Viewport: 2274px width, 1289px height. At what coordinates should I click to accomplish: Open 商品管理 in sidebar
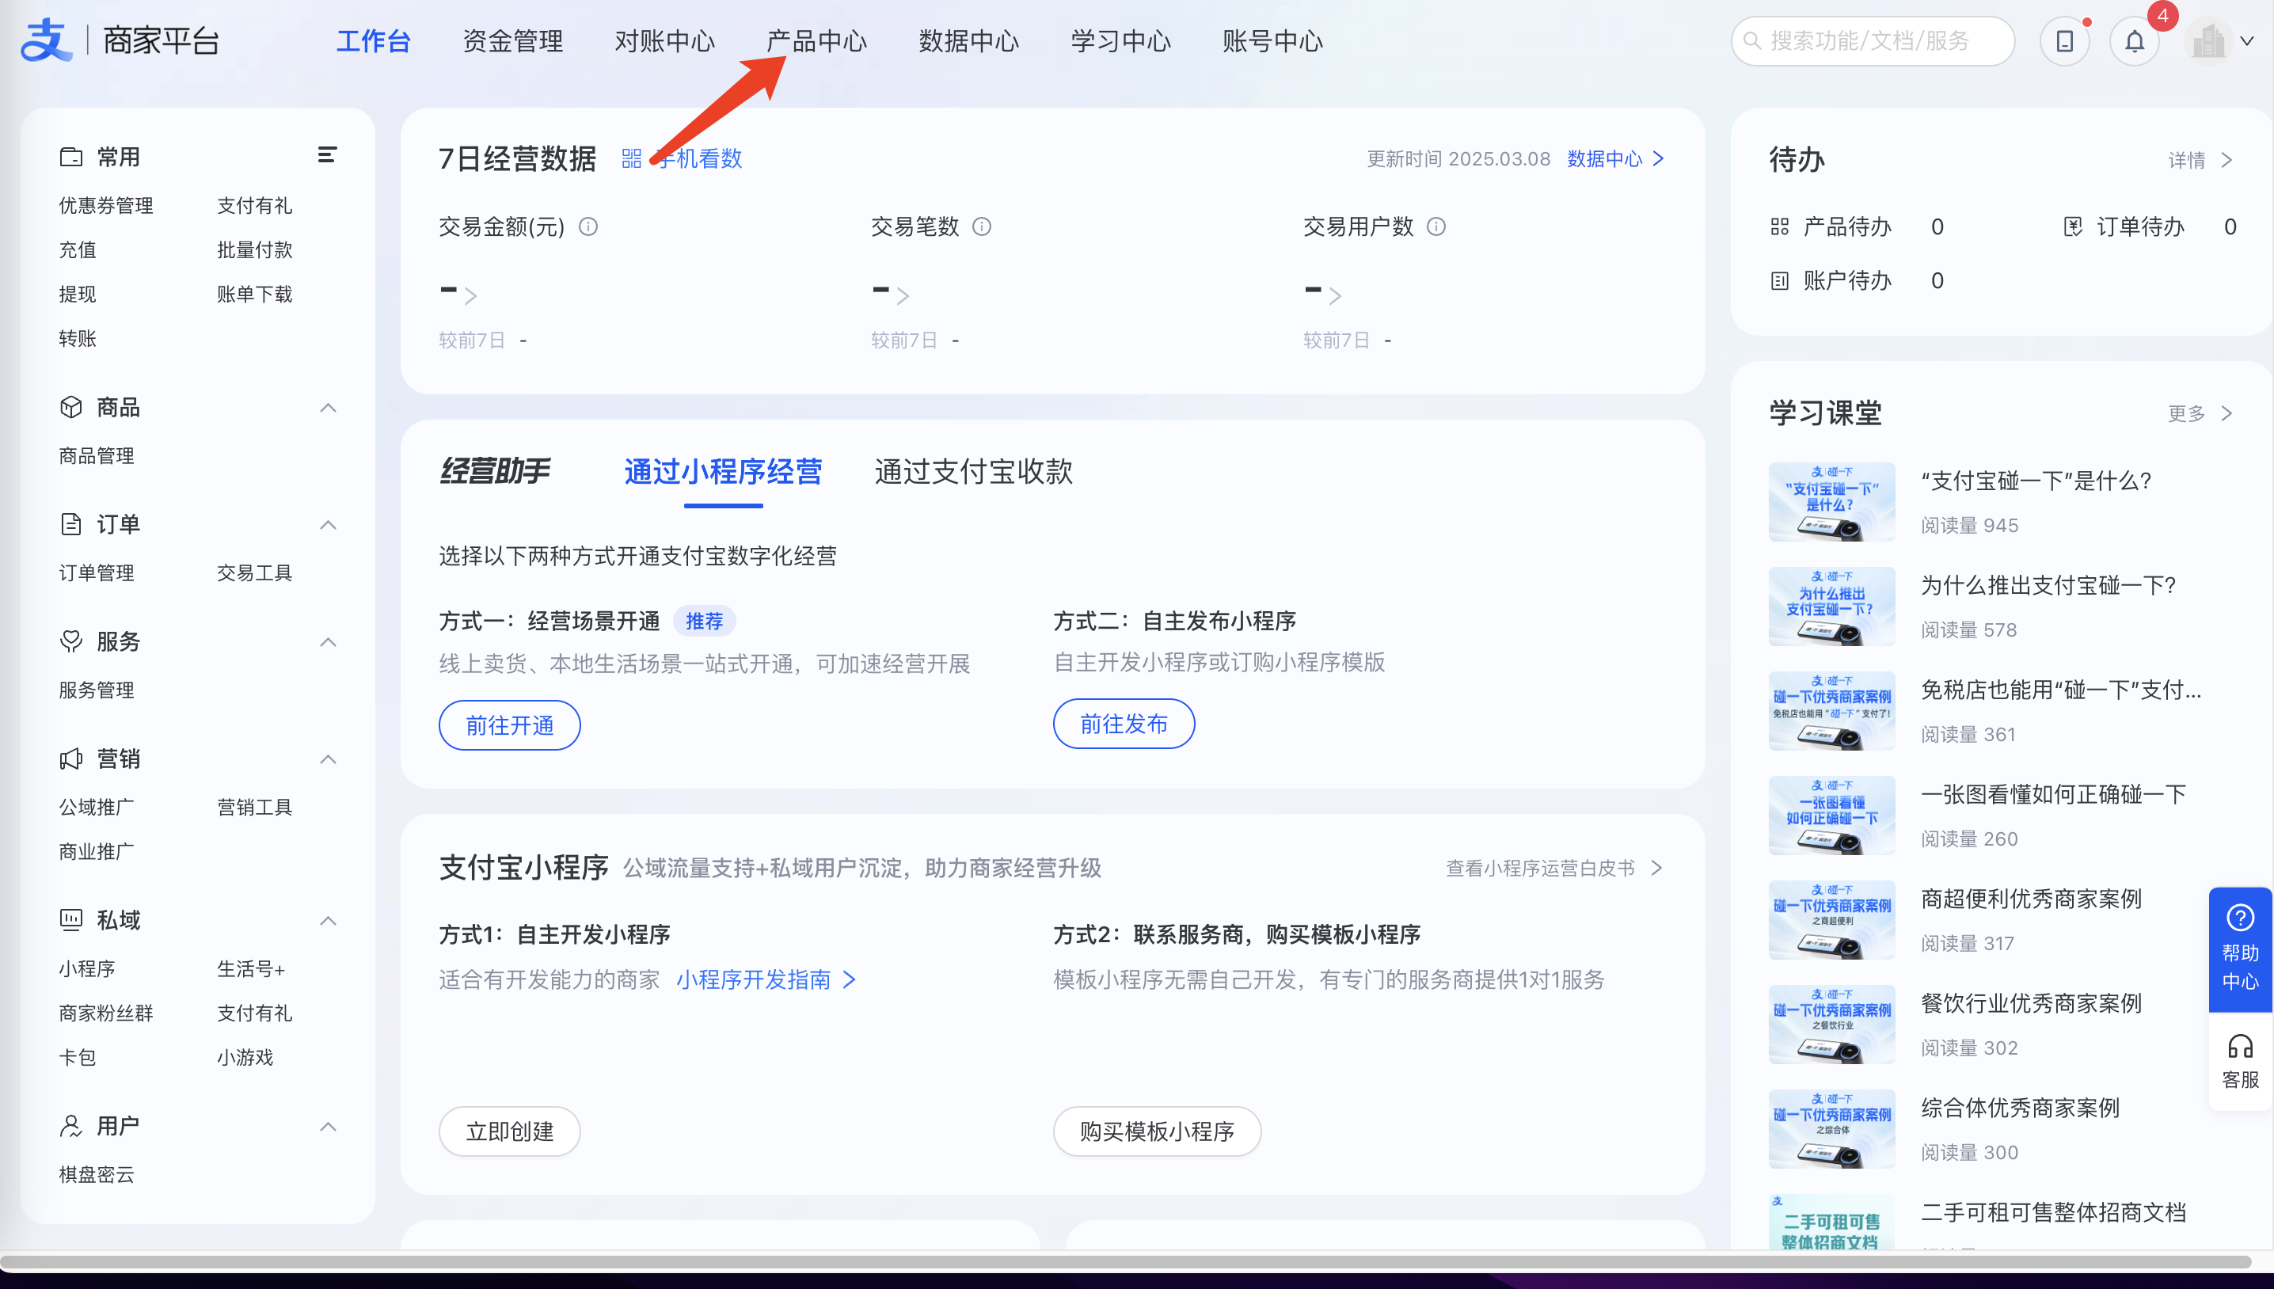[x=97, y=456]
